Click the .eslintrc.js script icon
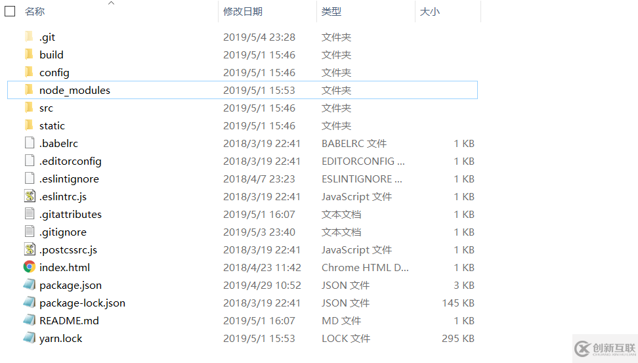Screen dimensions: 638x363 point(30,196)
